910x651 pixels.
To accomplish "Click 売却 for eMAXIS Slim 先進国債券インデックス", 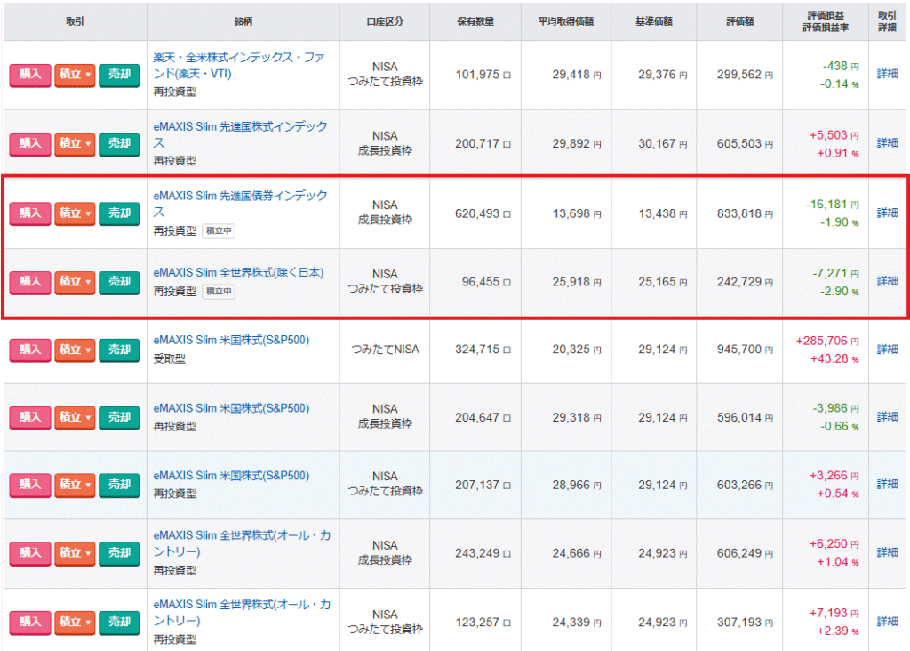I will pyautogui.click(x=119, y=213).
